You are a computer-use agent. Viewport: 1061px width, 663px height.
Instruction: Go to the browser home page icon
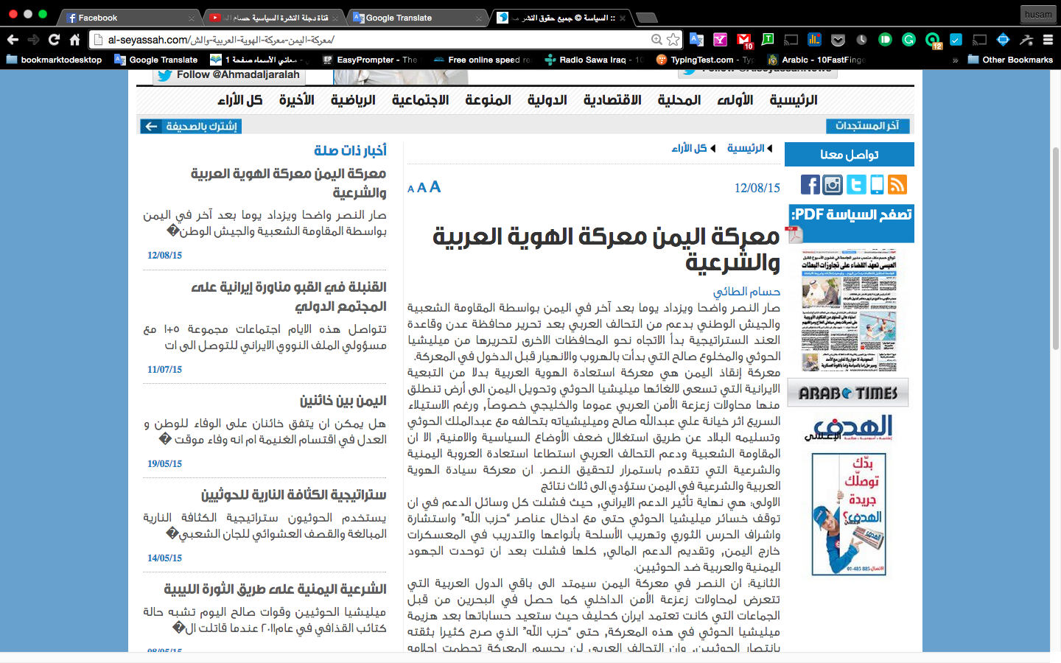(x=74, y=40)
